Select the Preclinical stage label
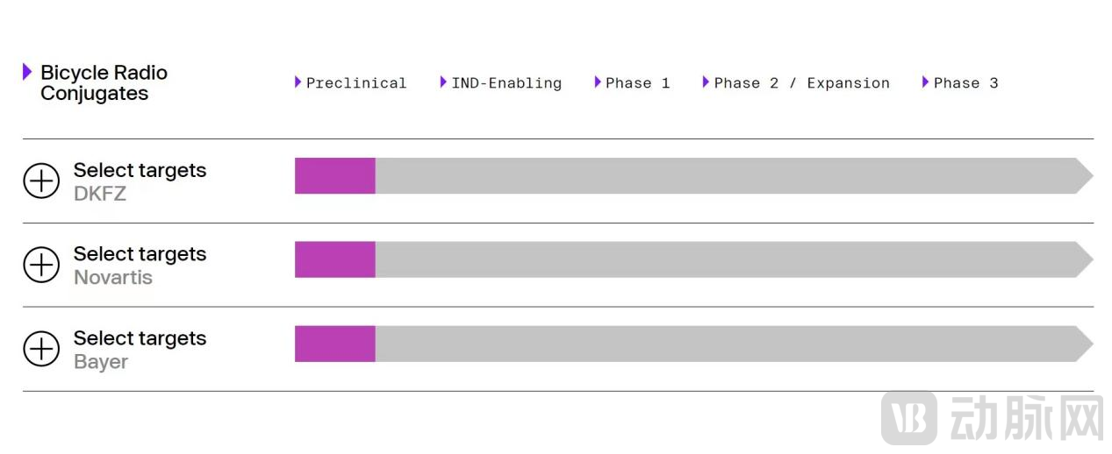The image size is (1112, 454). click(x=356, y=83)
